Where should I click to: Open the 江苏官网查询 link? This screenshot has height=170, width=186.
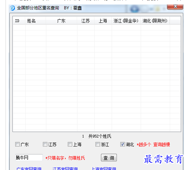(65, 169)
